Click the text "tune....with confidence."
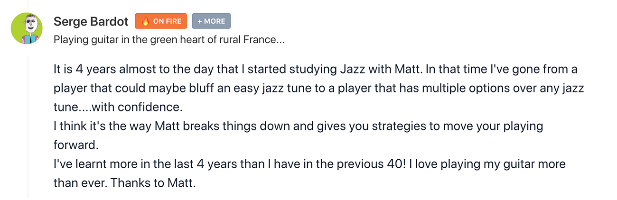 (x=118, y=107)
